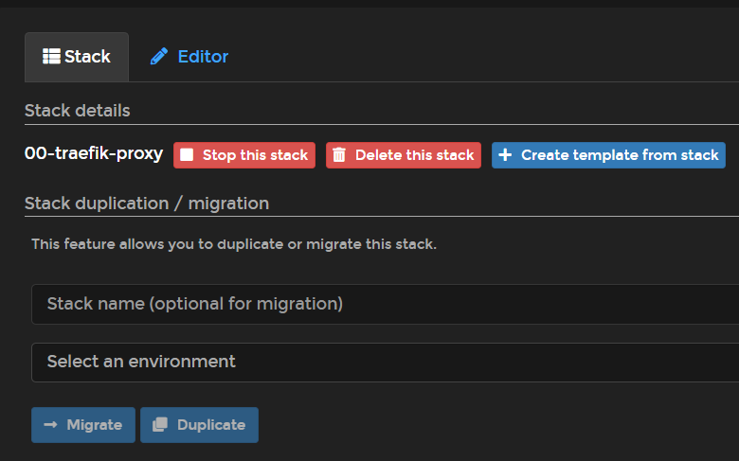Click the Migrate button
This screenshot has height=461, width=739.
(x=83, y=425)
